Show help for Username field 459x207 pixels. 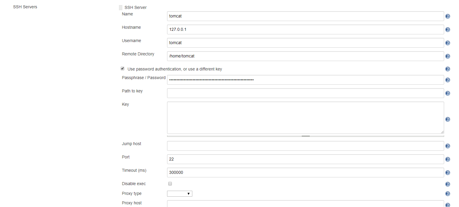point(448,43)
